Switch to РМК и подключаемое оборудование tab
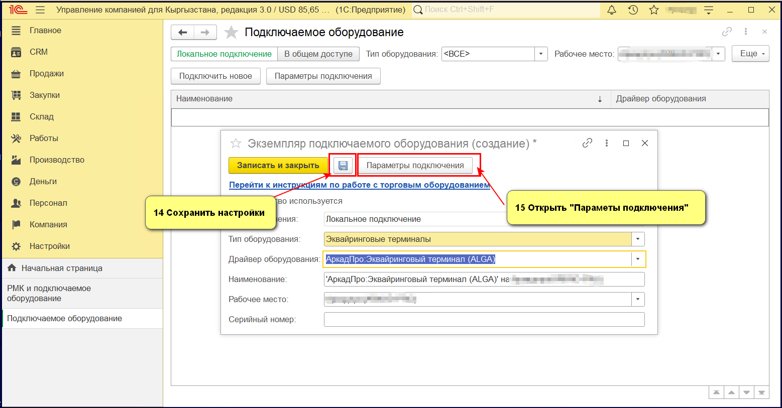Screen dimensions: 782x408 82,294
